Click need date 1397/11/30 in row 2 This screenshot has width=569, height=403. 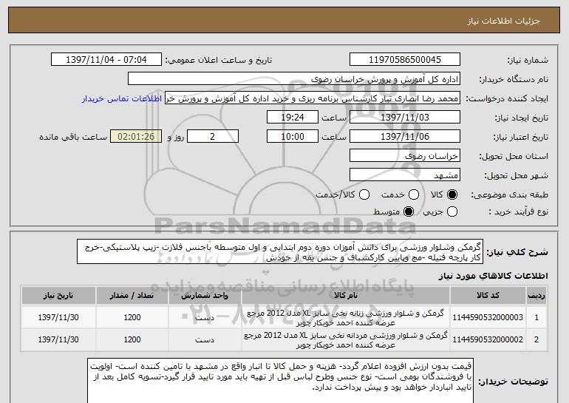pos(58,339)
